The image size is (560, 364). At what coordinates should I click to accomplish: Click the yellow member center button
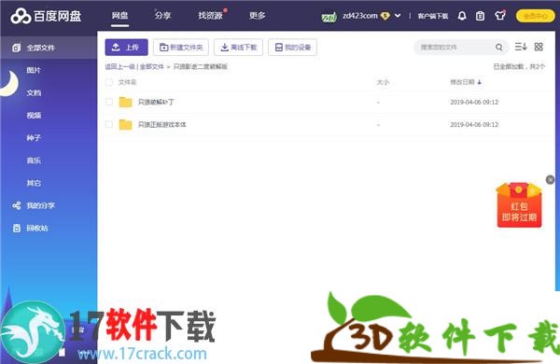535,16
